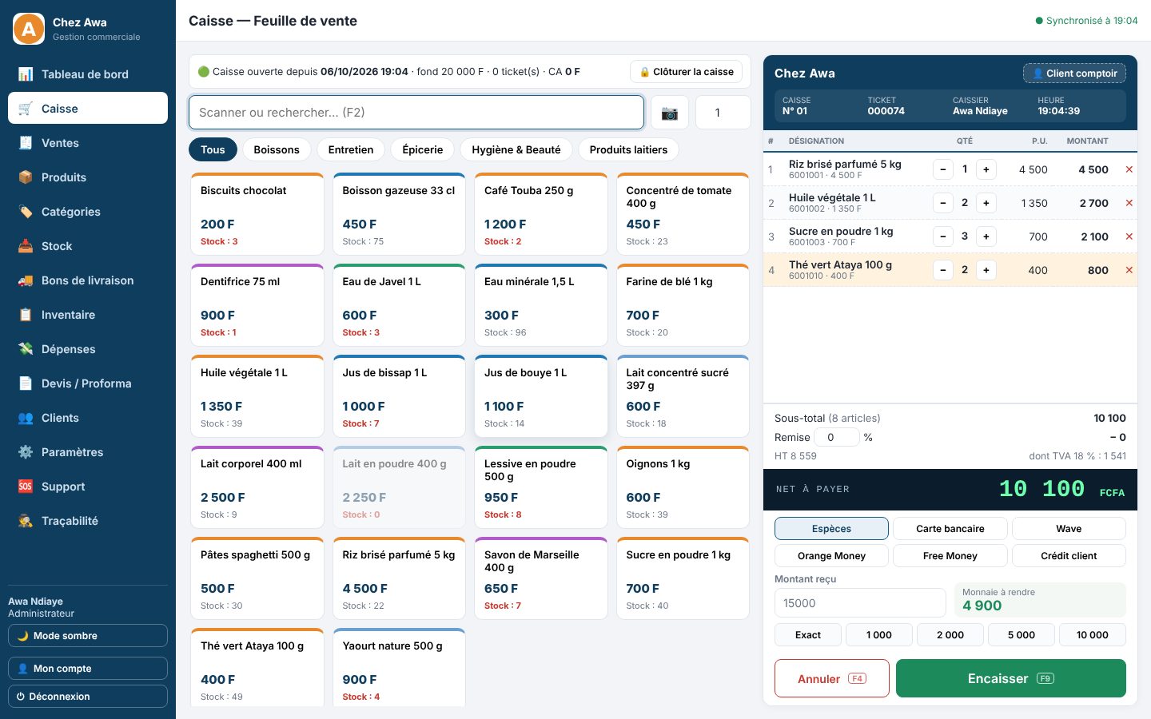Set received amount to Exact

point(808,635)
